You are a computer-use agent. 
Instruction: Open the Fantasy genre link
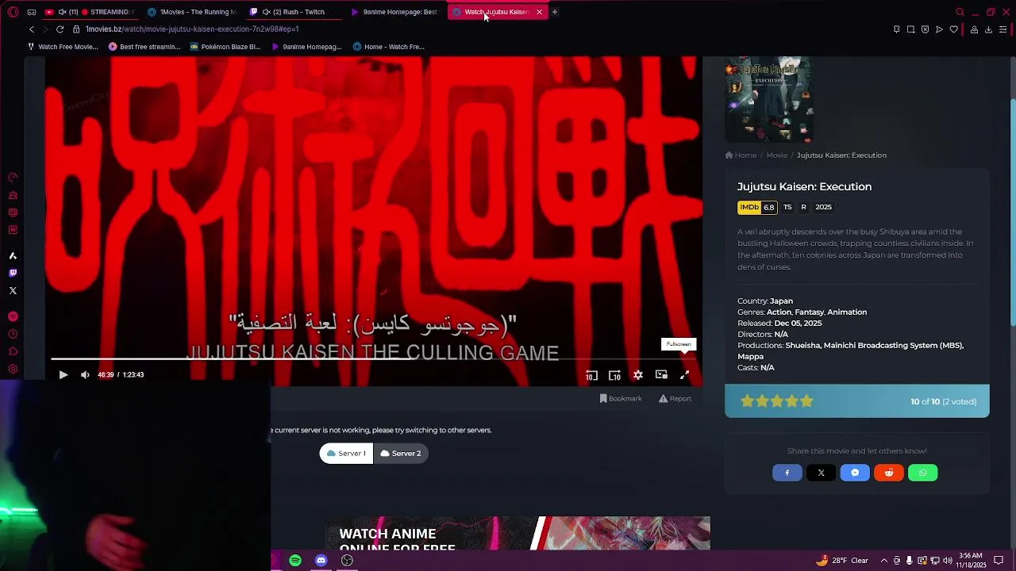pyautogui.click(x=810, y=312)
